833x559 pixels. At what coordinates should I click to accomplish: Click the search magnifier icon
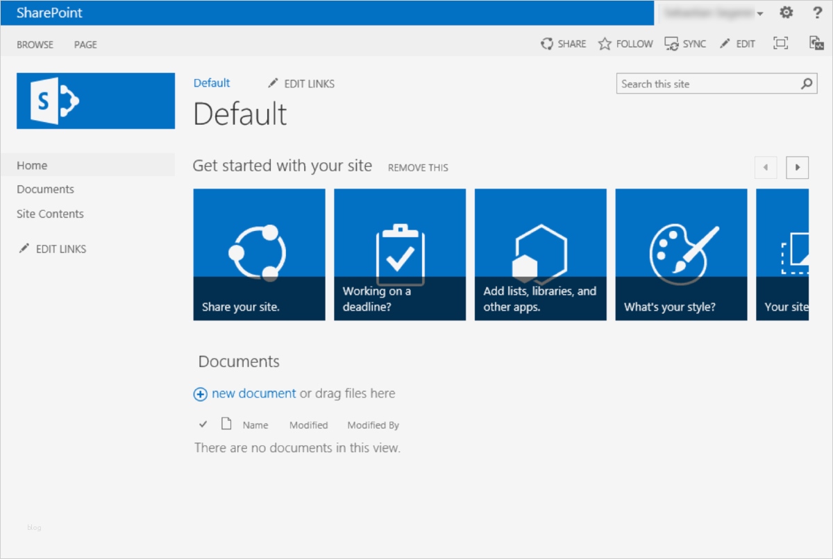click(806, 84)
